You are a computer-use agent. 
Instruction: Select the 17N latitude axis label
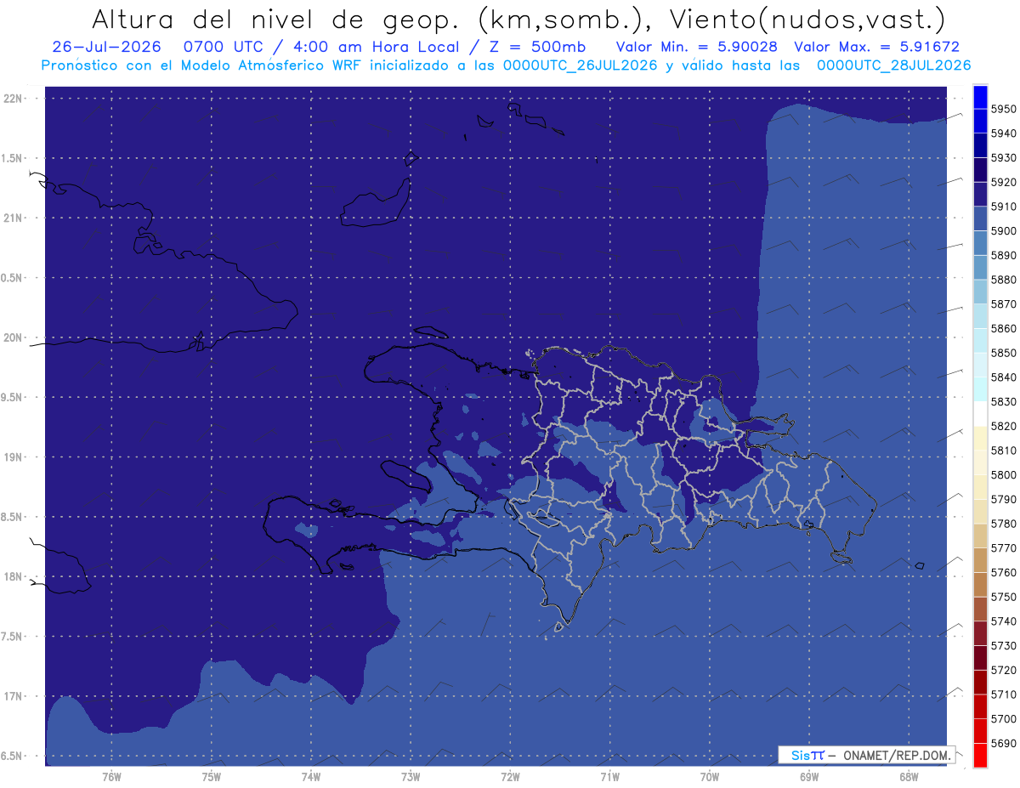(14, 696)
